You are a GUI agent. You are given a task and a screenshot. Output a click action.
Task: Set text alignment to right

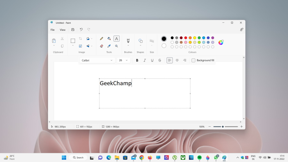[185, 60]
